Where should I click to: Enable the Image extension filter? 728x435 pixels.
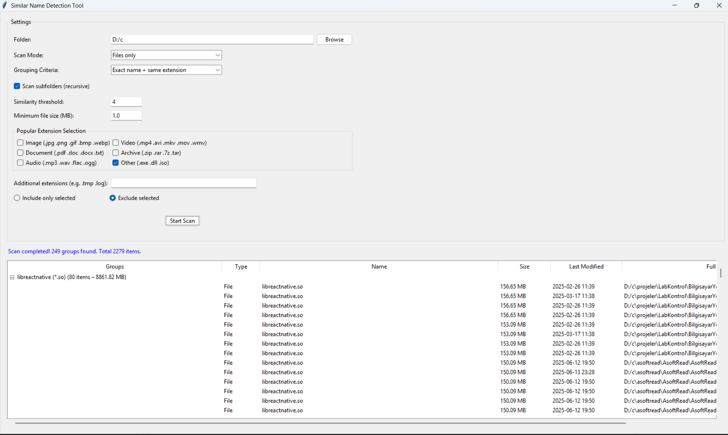pos(20,143)
